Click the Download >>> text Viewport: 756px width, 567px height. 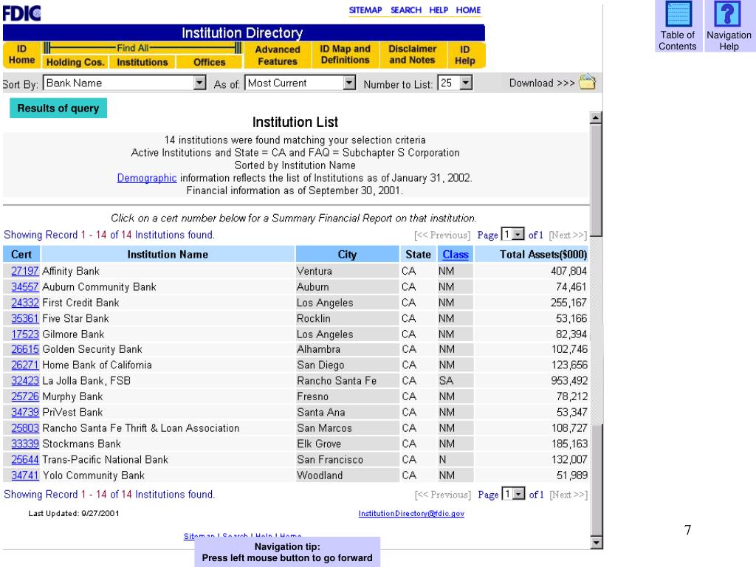click(x=542, y=83)
